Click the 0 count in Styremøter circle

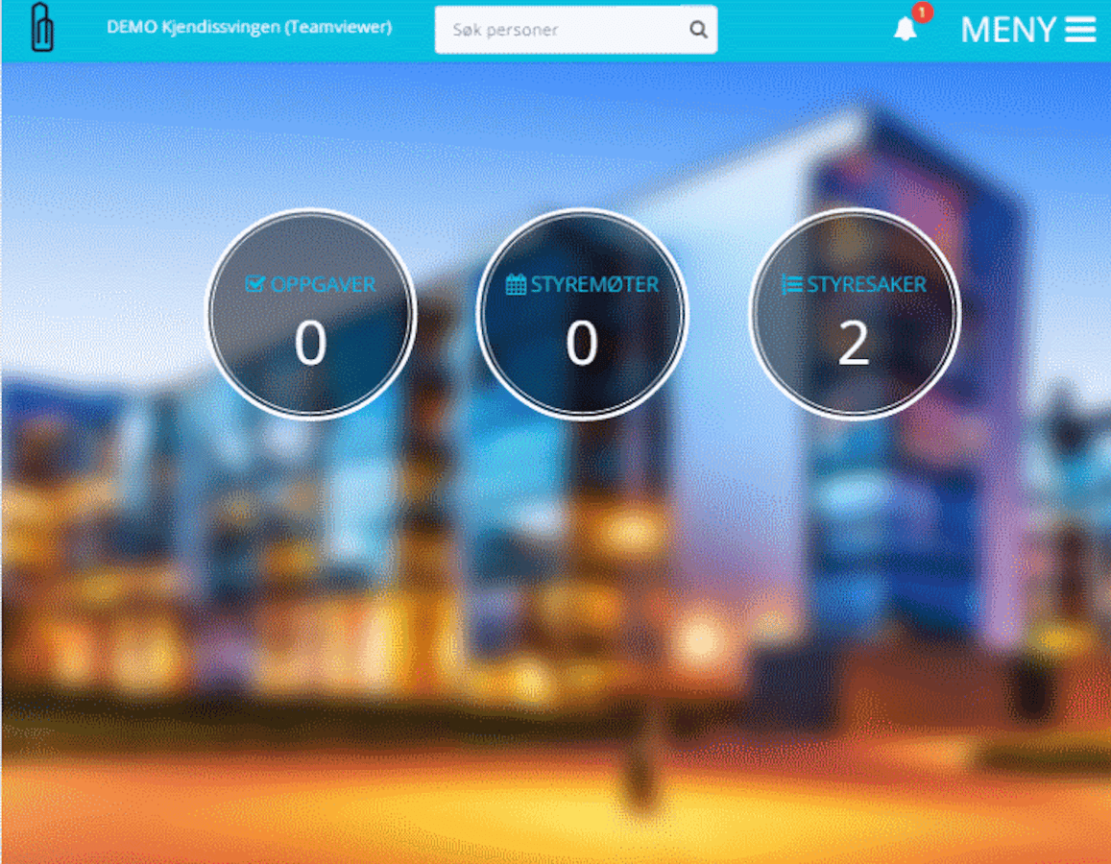pos(582,343)
